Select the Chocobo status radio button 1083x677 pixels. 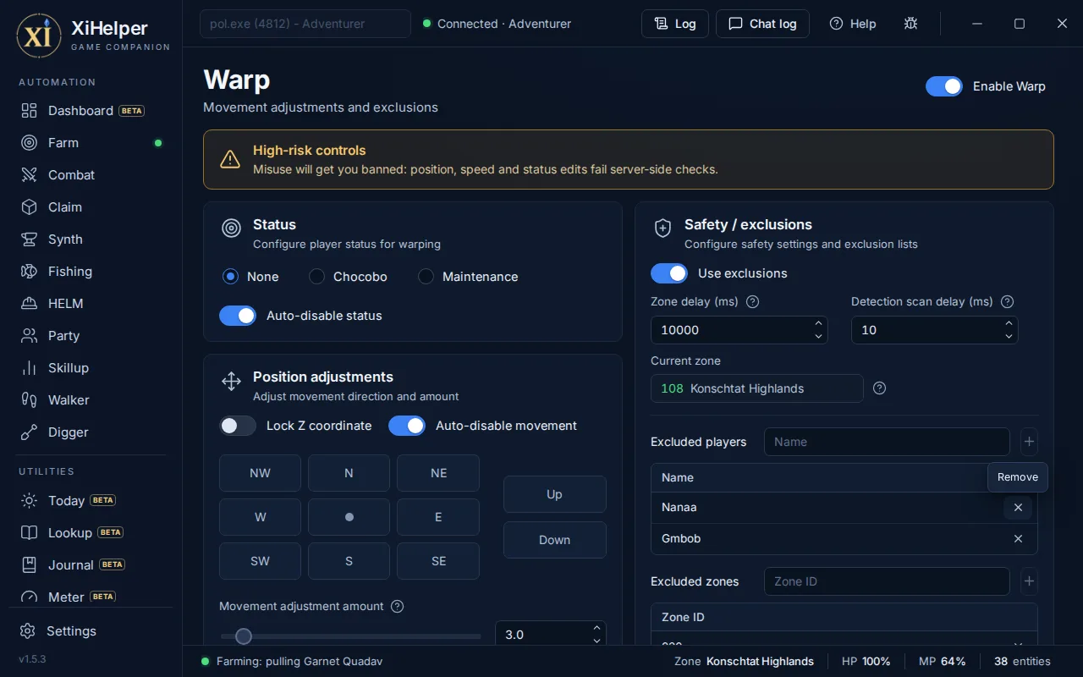pyautogui.click(x=316, y=277)
